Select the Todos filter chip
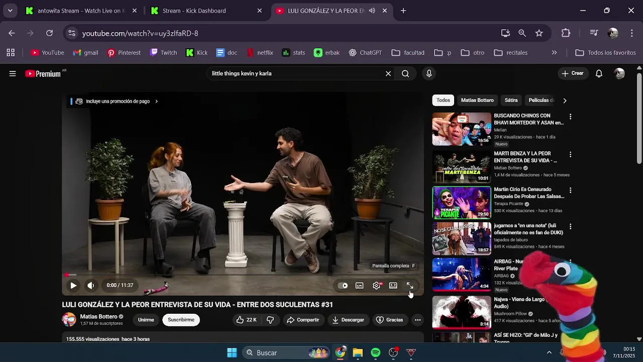 443,100
